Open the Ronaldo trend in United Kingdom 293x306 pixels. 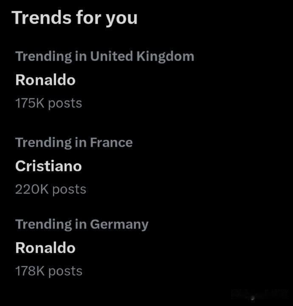click(45, 80)
